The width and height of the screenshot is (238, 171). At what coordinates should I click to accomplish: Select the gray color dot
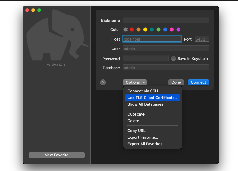coord(125,29)
